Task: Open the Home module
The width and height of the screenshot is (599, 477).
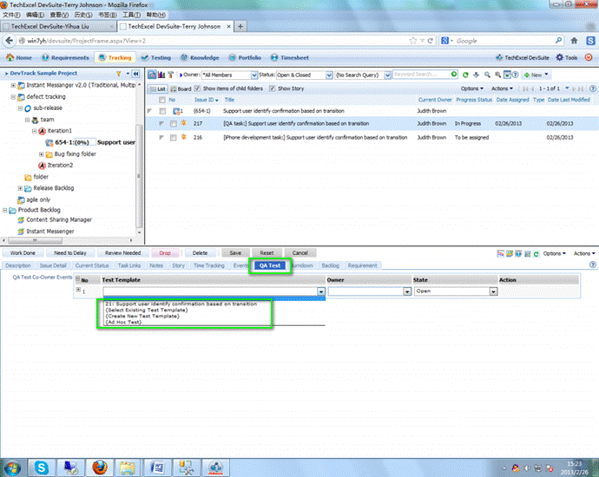Action: [19, 57]
